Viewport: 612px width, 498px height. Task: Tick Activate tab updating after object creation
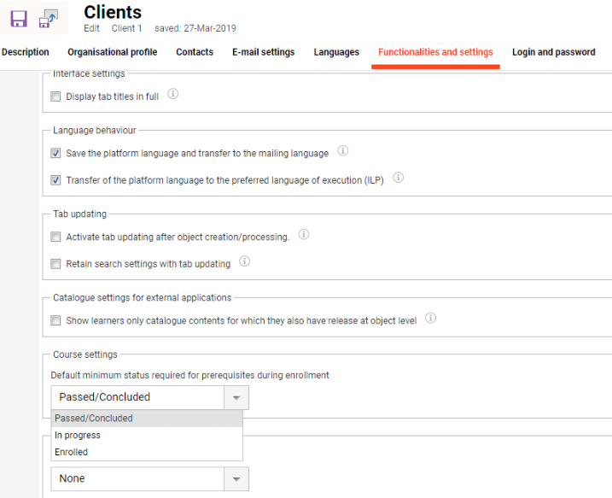tap(56, 237)
